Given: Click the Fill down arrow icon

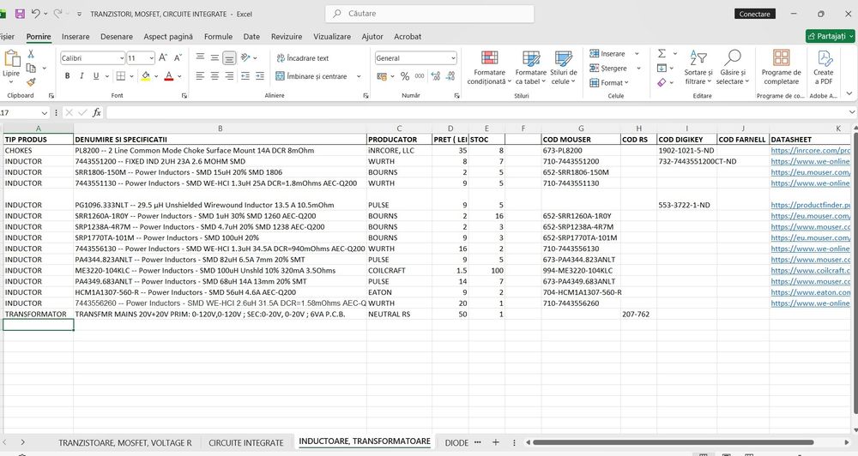Looking at the screenshot, I should point(662,68).
